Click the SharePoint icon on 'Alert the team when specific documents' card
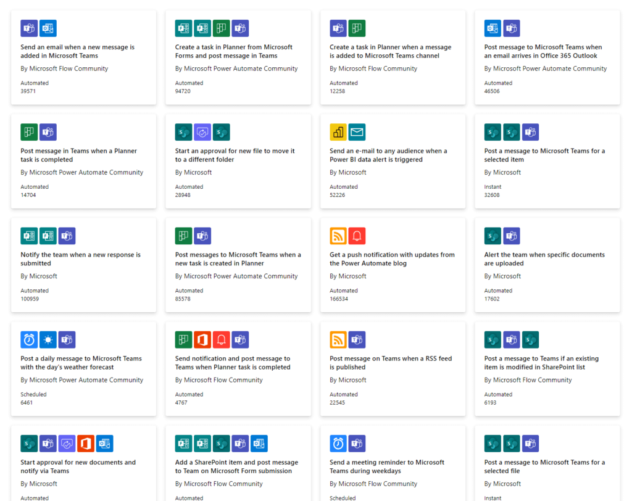 tap(493, 236)
